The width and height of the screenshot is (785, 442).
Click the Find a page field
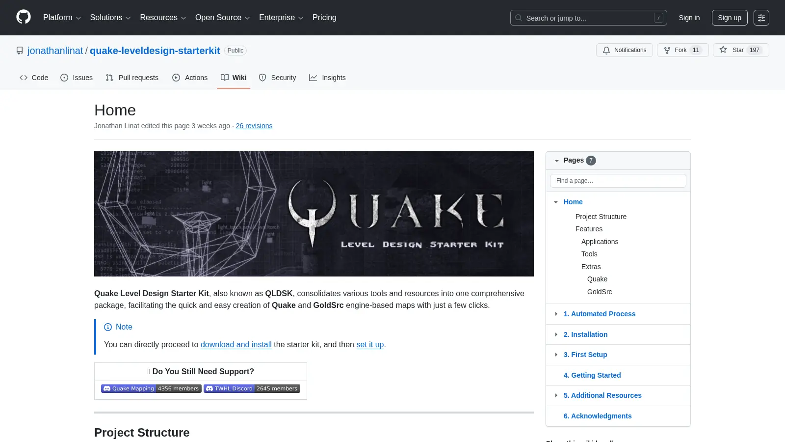click(618, 181)
